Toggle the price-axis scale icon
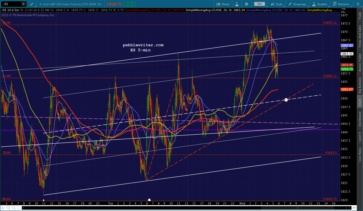This screenshot has height=211, width=363. click(x=343, y=10)
